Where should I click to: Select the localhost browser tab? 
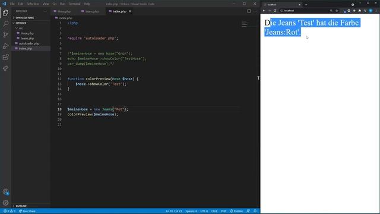[282, 5]
